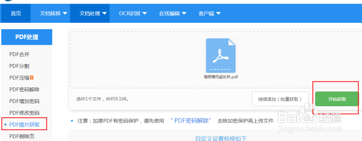The image size is (362, 141).
Task: Click the 选中1个文件，共459.16K text
Action: point(103,99)
